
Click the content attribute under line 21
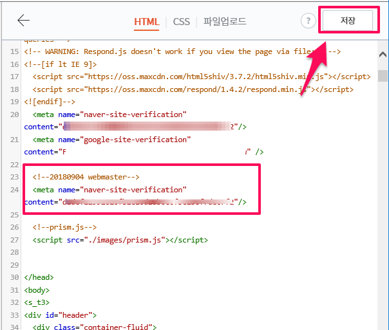point(144,152)
